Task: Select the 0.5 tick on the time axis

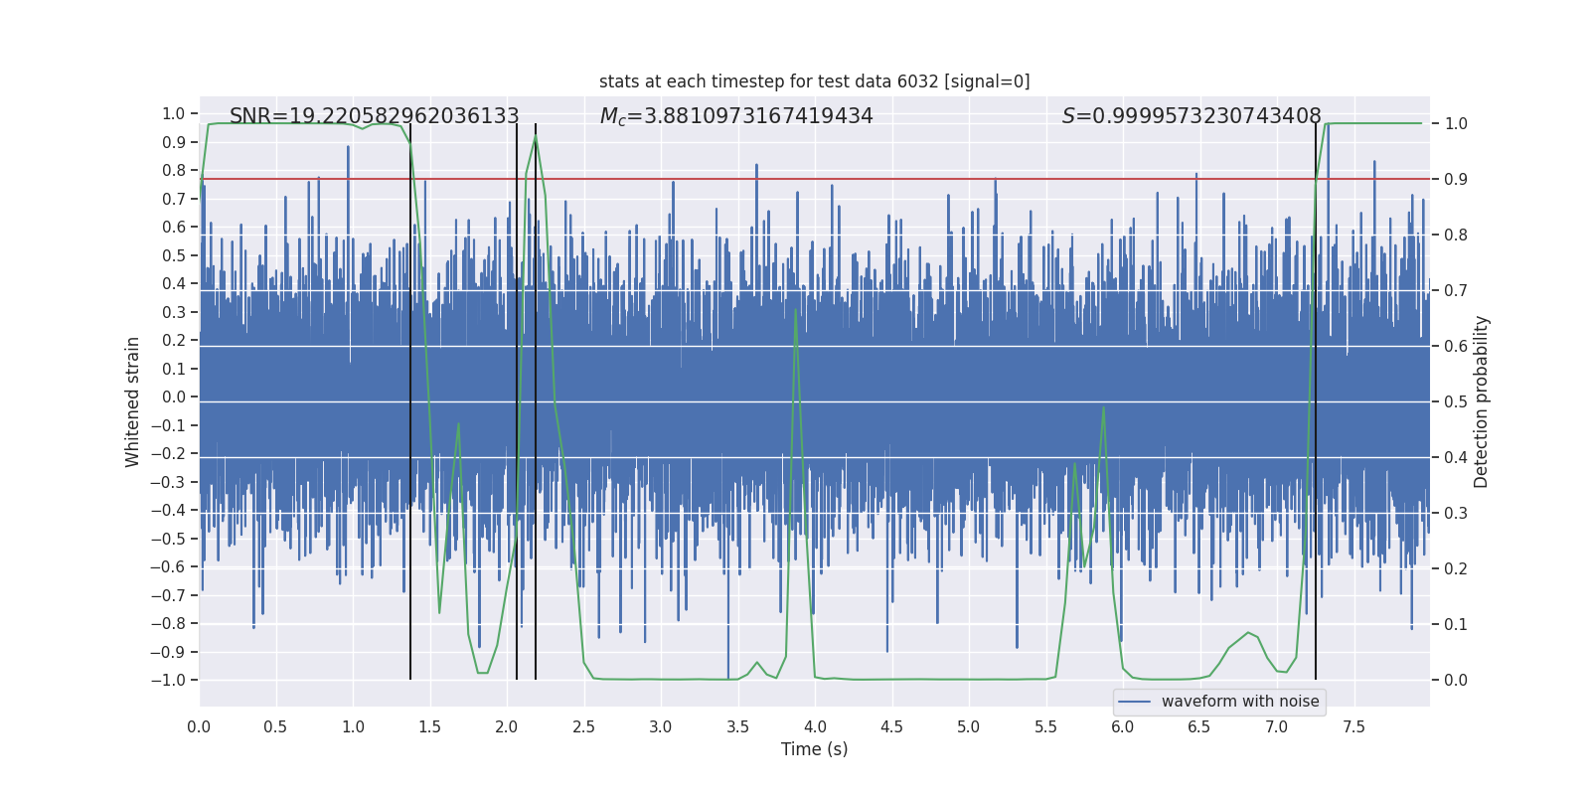Action: [x=275, y=726]
